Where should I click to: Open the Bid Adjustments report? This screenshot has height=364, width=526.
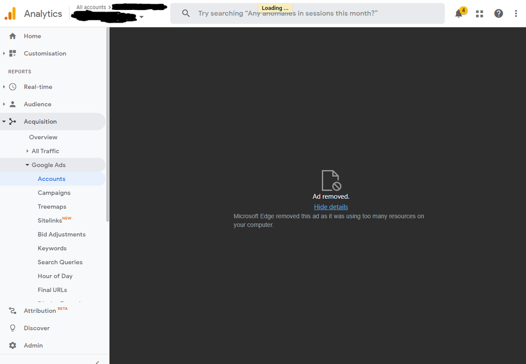(62, 234)
